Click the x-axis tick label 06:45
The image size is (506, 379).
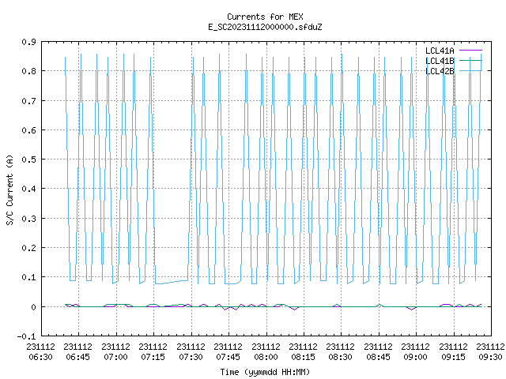tap(77, 357)
